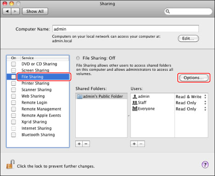Click the Edit... button
Image resolution: width=215 pixels, height=176 pixels.
[x=188, y=39]
